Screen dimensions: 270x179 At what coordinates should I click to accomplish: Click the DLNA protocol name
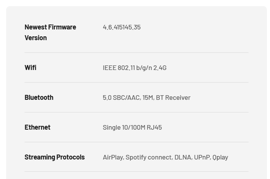click(x=183, y=157)
